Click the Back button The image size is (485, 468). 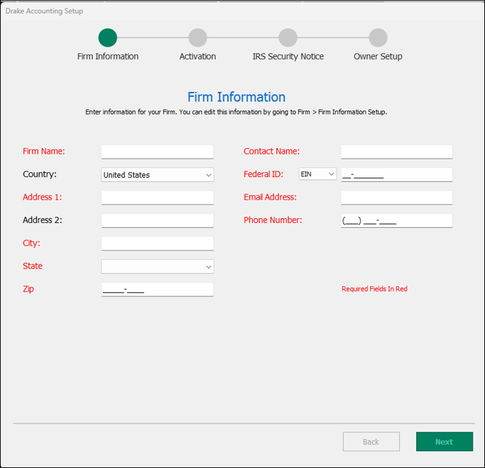pyautogui.click(x=371, y=442)
